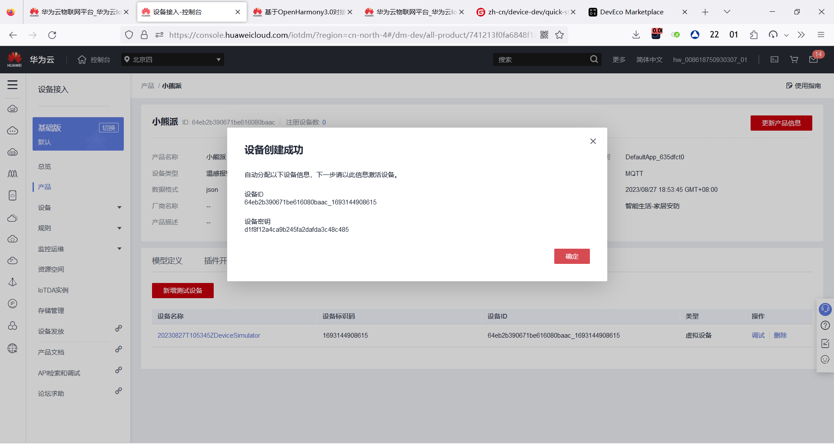Screen dimensions: 834x444
Task: Open the 北京四 region dropdown
Action: [x=172, y=59]
